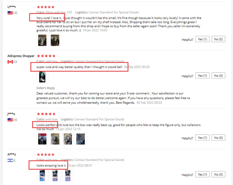Vote Yes (1) on AliExpress Shopper's review

tap(202, 76)
